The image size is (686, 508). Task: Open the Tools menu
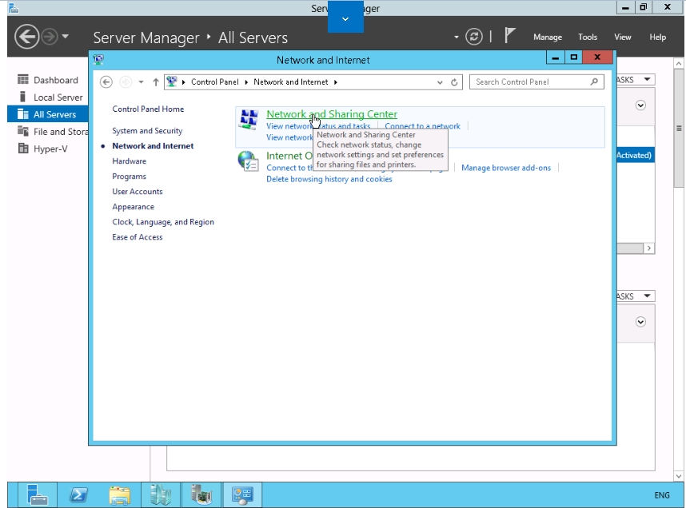click(x=588, y=38)
